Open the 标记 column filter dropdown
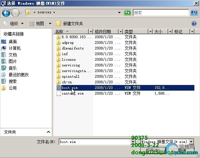Viewport: 200px width, 158px height. coord(192,32)
